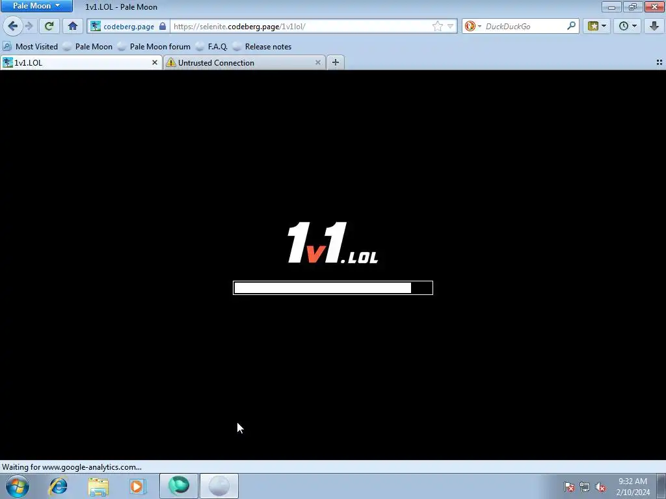Image resolution: width=666 pixels, height=499 pixels.
Task: Open the Pale Moon bookmark
Action: (x=88, y=47)
